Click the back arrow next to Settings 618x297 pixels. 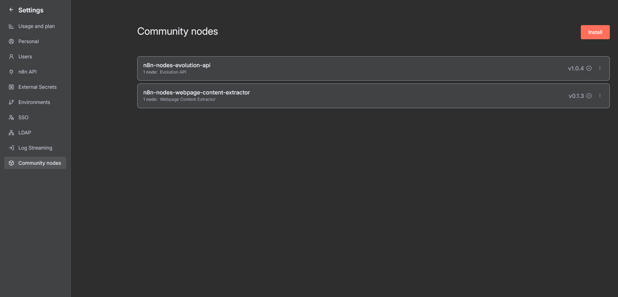pyautogui.click(x=11, y=9)
